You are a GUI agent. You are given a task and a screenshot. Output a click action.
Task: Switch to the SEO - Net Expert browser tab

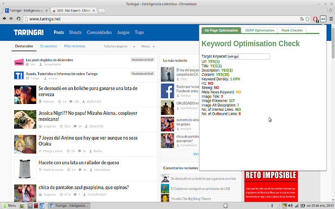click(74, 10)
